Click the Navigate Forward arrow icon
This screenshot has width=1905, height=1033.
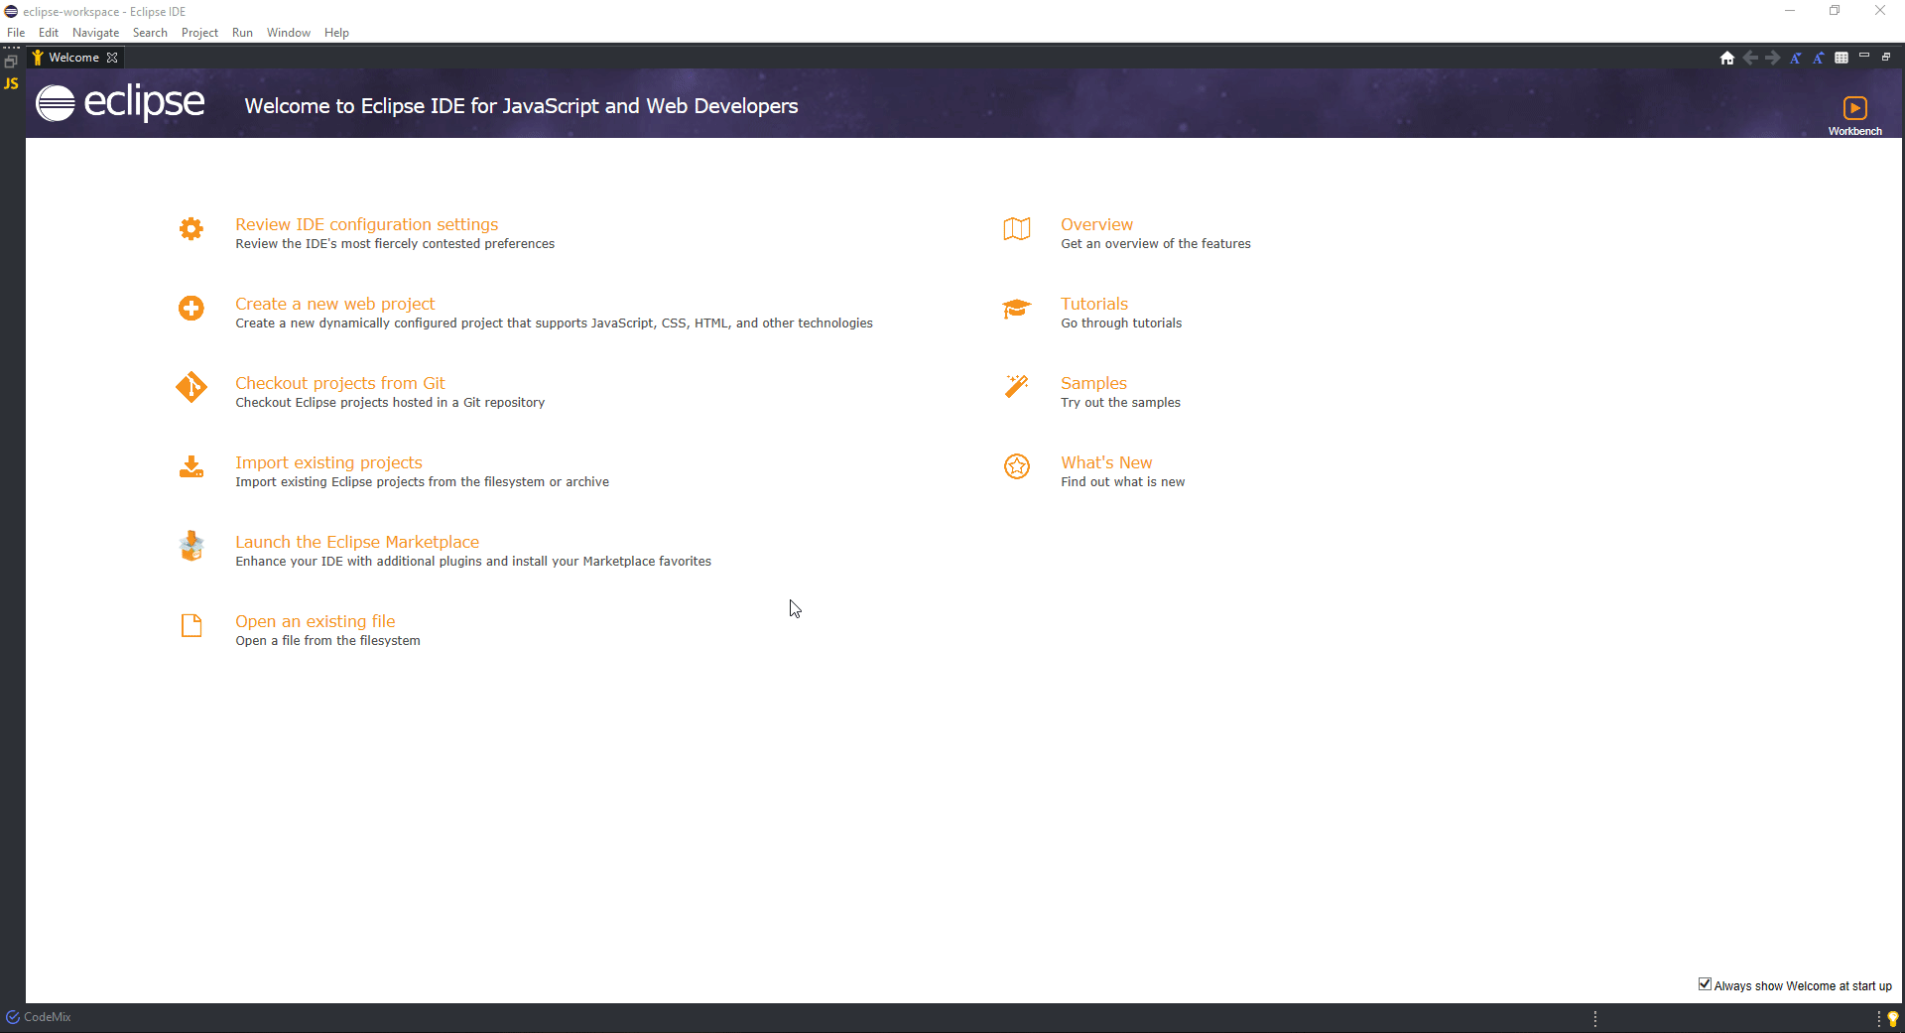(1772, 58)
